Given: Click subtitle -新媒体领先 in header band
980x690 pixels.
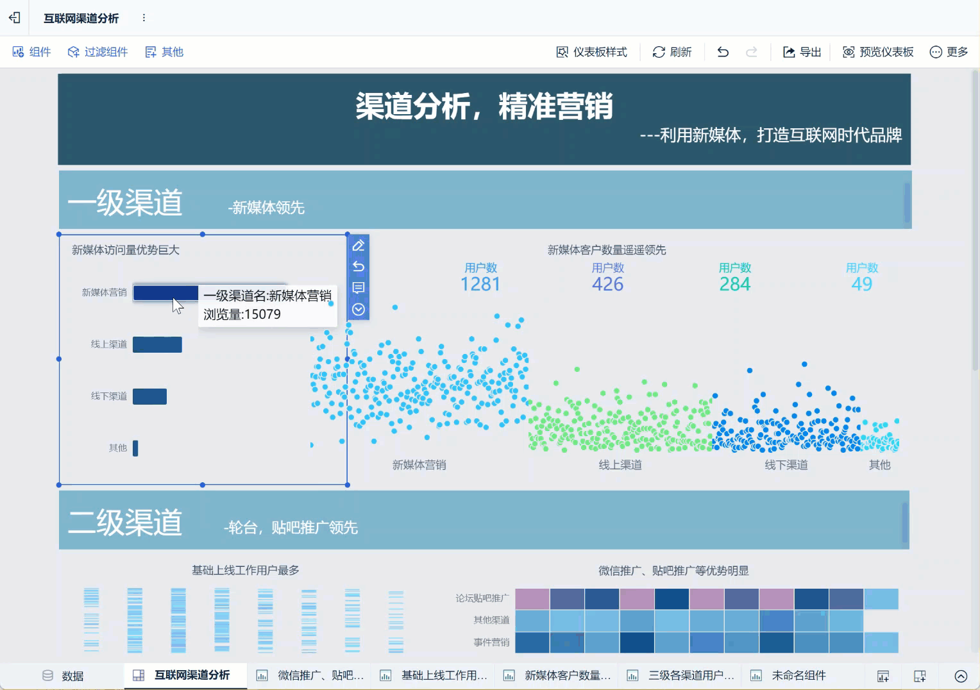Looking at the screenshot, I should coord(266,208).
